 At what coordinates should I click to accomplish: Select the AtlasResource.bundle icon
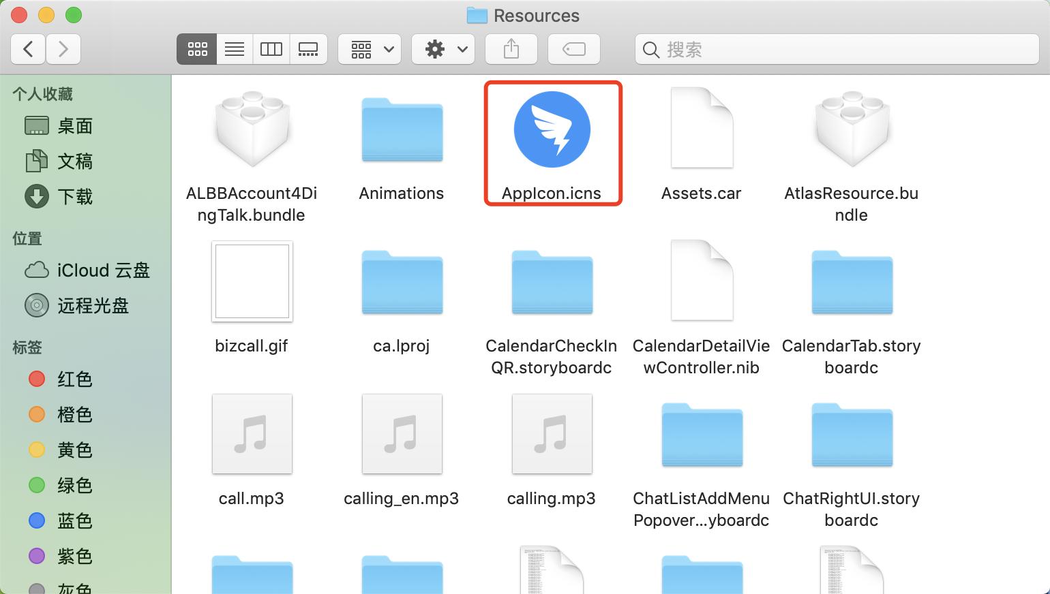(x=852, y=129)
